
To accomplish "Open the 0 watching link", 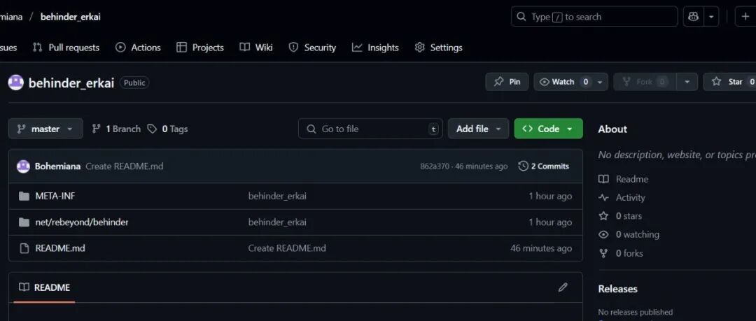I will (x=629, y=235).
